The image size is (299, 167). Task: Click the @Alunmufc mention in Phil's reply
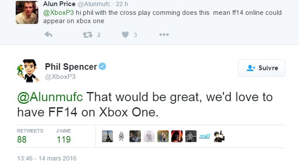pyautogui.click(x=50, y=97)
